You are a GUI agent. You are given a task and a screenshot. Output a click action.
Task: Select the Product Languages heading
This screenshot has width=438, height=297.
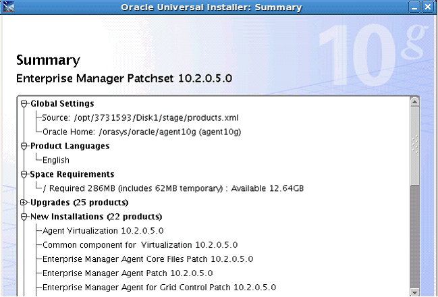70,146
